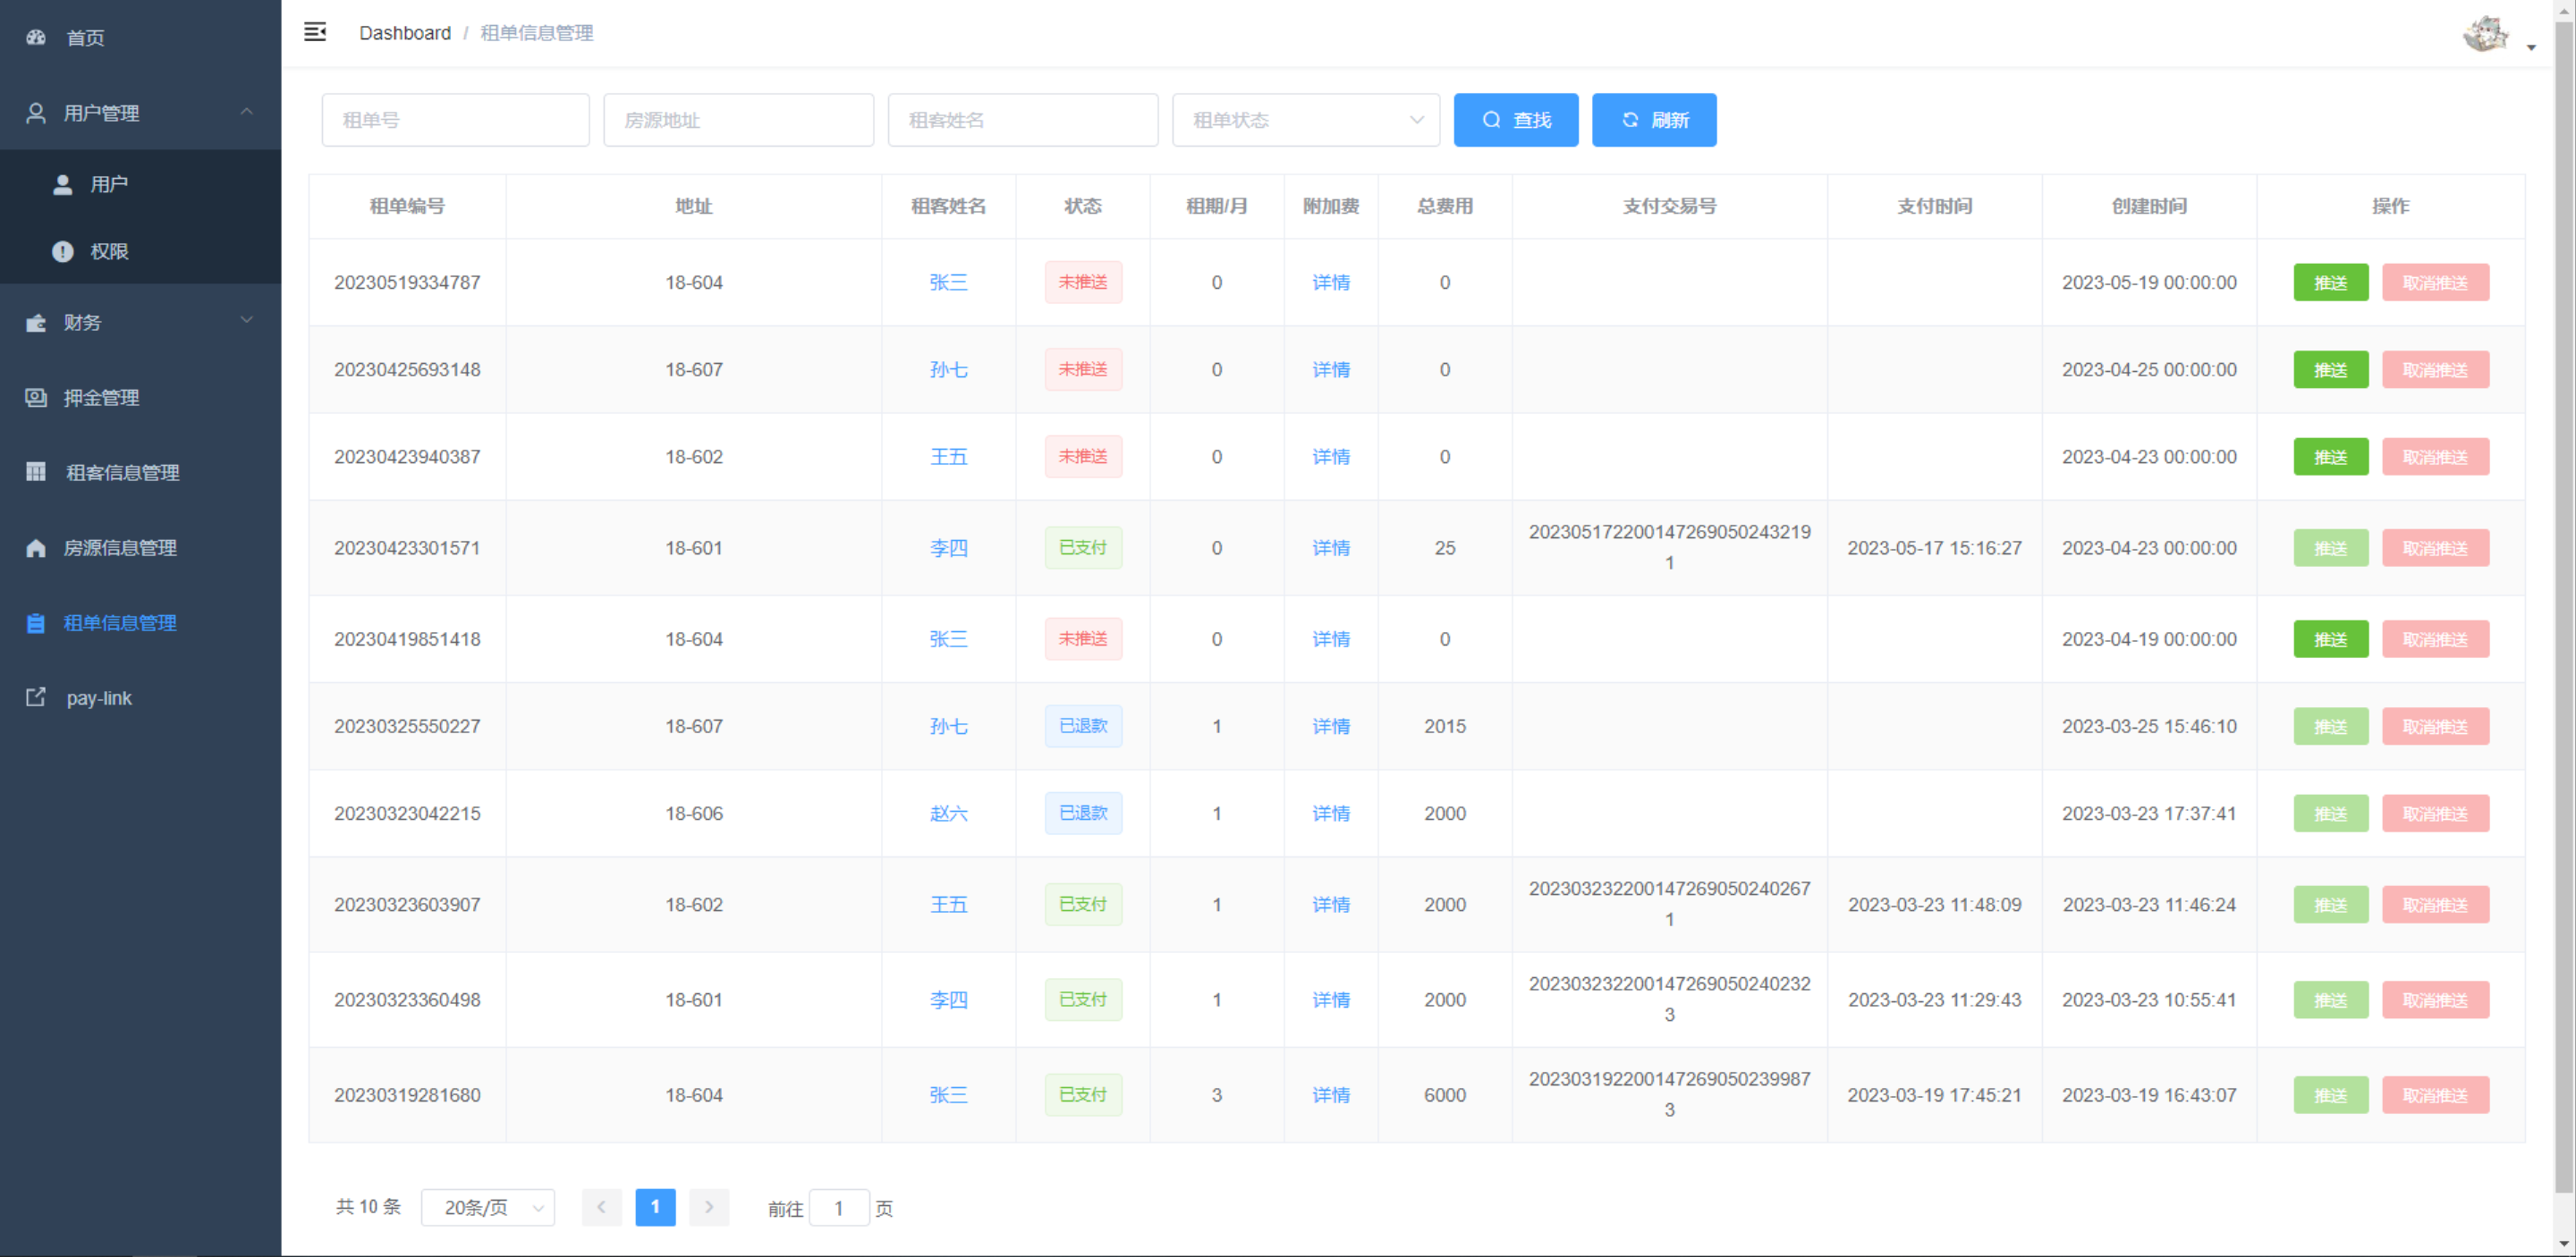Click the 押金管理 icon in sidebar
Screen dimensions: 2576x1257
tap(36, 398)
